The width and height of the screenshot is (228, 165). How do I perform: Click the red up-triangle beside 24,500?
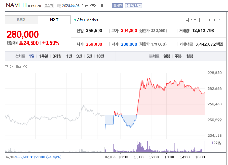21,43
